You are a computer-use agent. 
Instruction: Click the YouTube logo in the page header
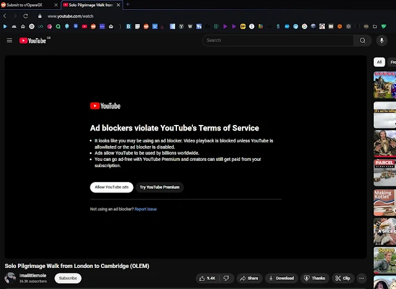click(33, 41)
